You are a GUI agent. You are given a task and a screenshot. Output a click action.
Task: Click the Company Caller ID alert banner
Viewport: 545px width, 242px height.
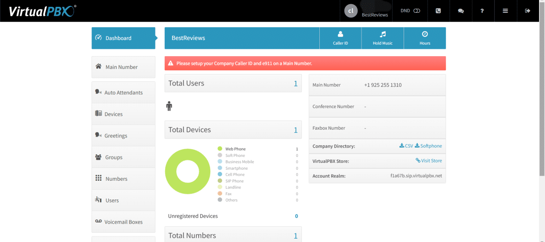click(305, 63)
